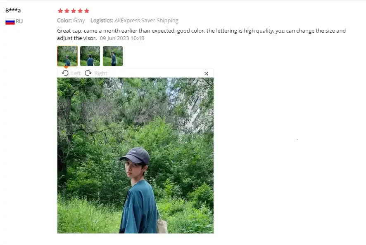366x245 pixels.
Task: Click the RU country label
Action: click(19, 21)
